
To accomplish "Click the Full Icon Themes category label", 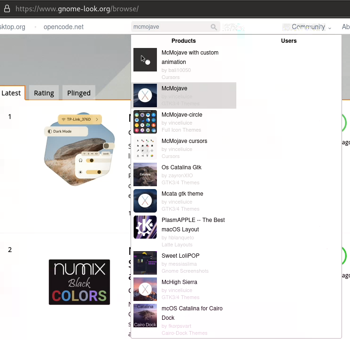I will [x=181, y=130].
